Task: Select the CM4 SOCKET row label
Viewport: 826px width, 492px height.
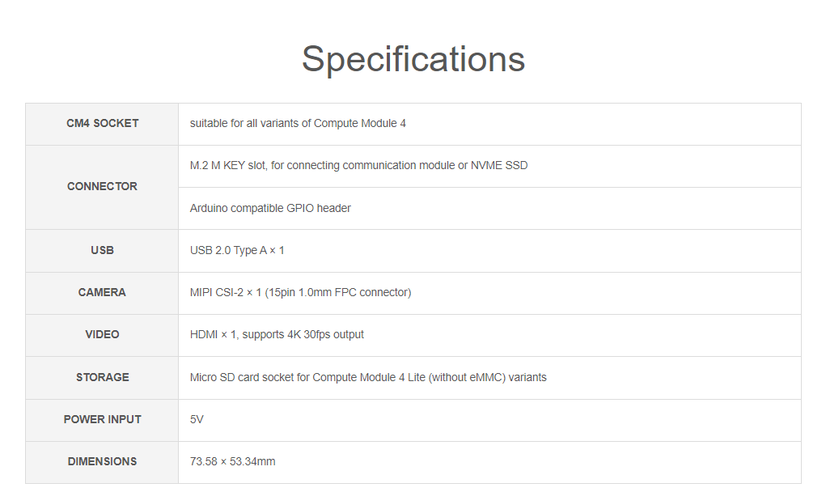Action: (102, 123)
